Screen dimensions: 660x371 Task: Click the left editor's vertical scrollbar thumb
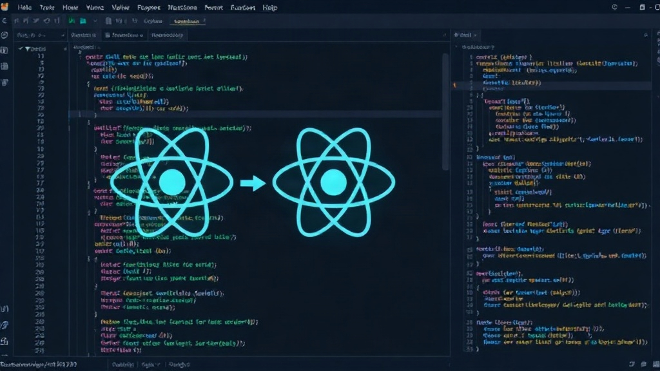pos(445,111)
